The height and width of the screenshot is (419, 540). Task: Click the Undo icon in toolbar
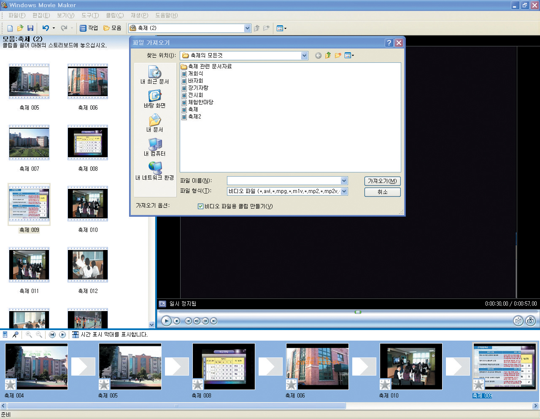(46, 28)
